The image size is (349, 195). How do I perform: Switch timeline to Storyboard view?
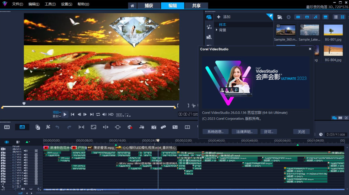tap(7, 127)
